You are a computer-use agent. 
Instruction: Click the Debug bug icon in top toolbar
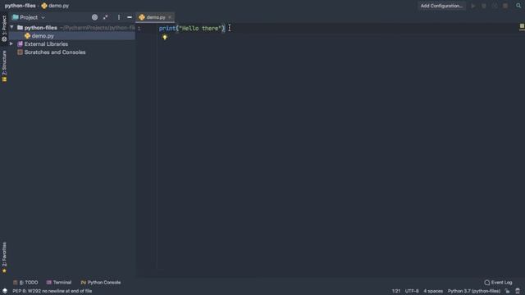click(x=484, y=6)
